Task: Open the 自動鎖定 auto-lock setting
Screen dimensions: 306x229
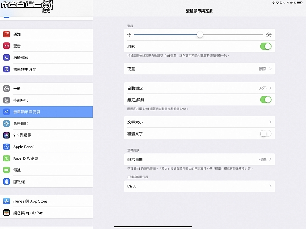Action: point(199,88)
